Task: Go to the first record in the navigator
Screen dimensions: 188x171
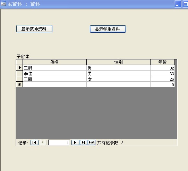Action: tap(34, 142)
